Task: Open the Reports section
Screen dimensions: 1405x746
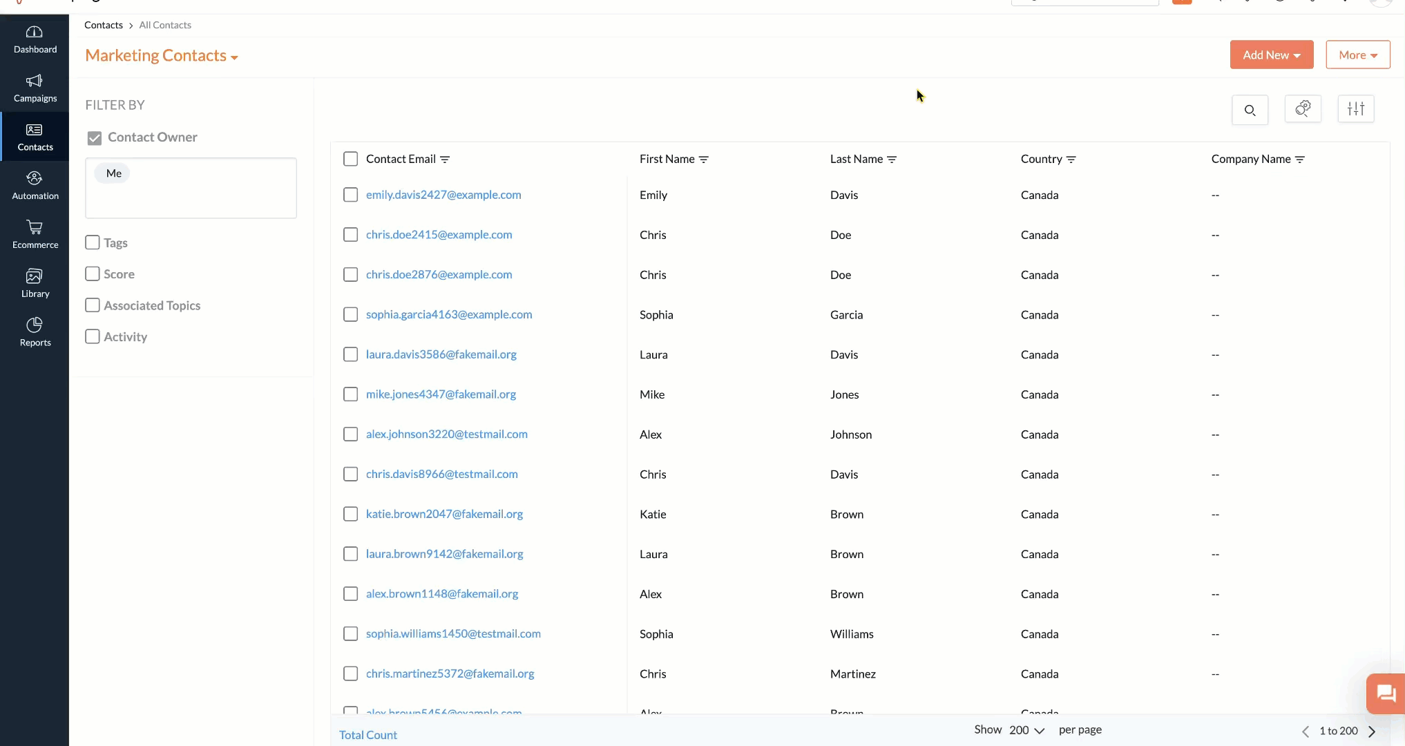Action: 35,332
